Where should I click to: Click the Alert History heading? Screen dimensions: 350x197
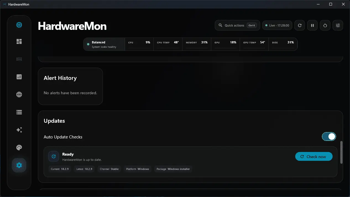click(60, 78)
